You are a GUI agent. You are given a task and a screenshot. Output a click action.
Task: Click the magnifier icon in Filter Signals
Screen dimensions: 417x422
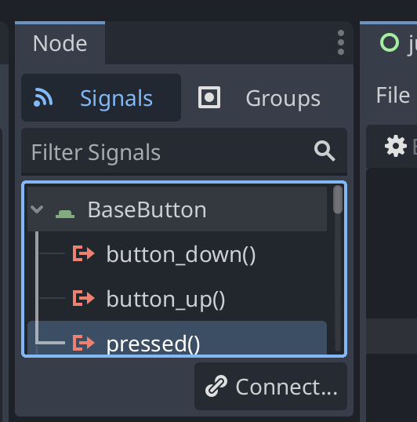(x=325, y=151)
